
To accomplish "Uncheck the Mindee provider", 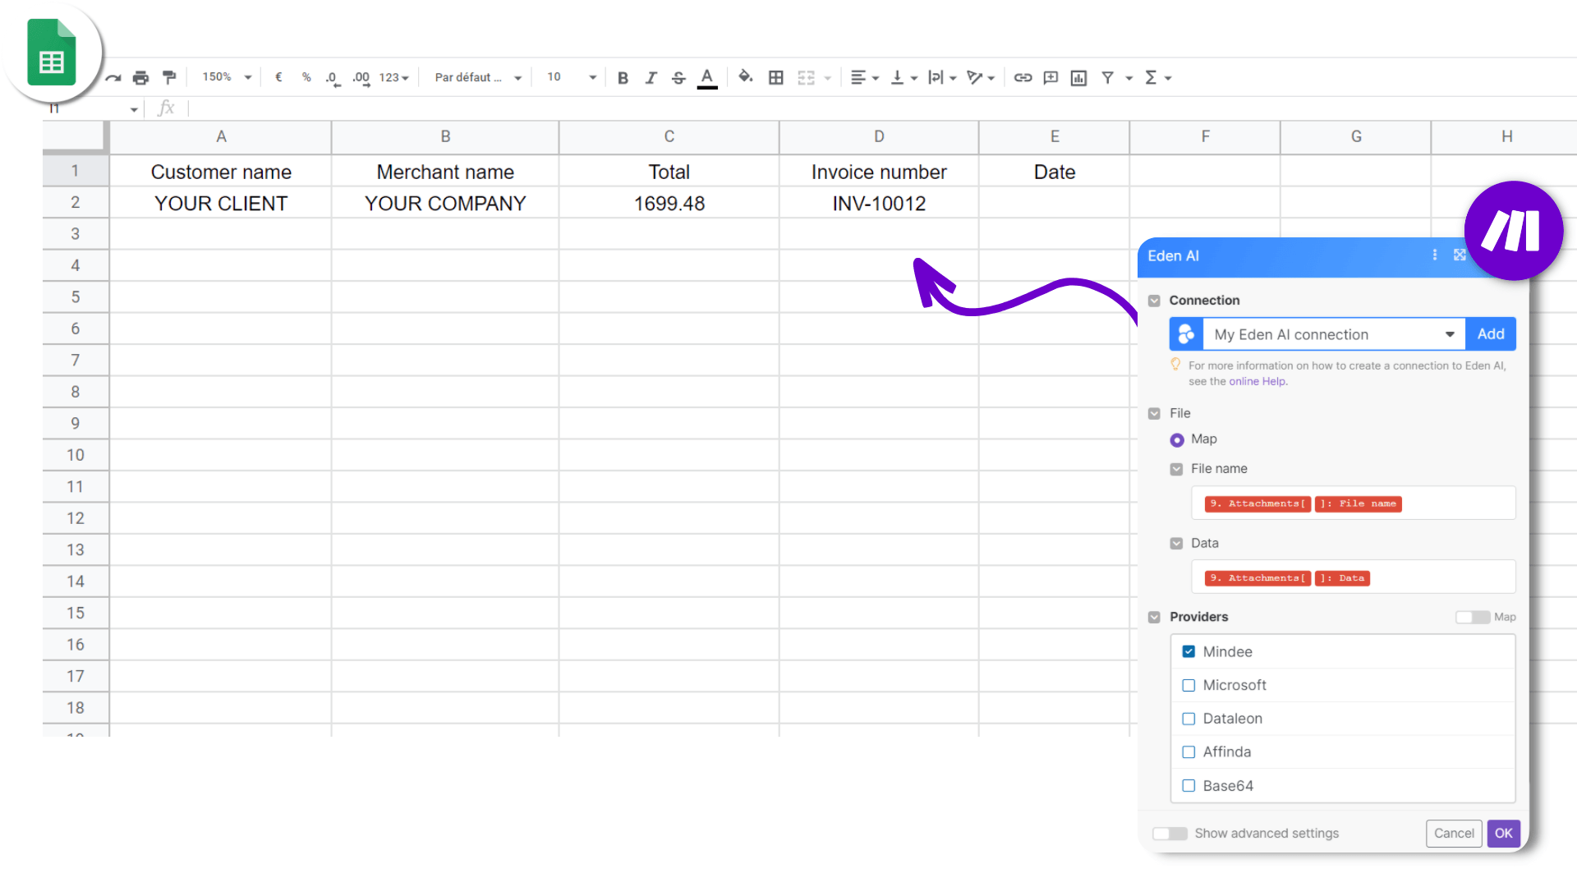I will 1188,651.
